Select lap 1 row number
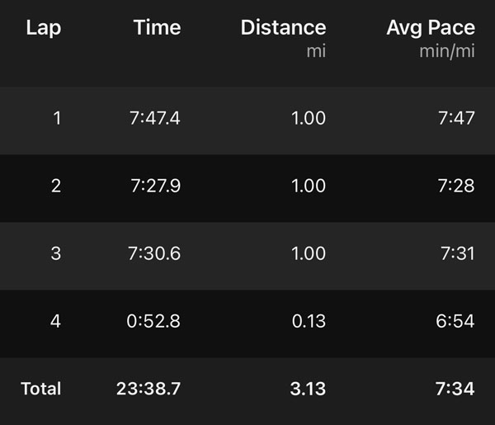This screenshot has height=425, width=495. (56, 118)
